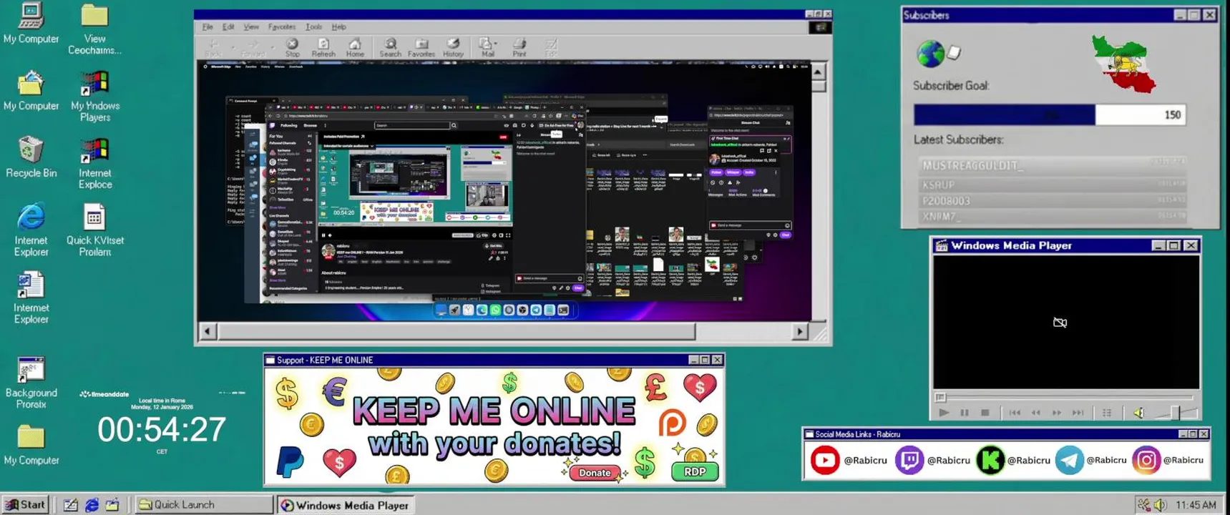The height and width of the screenshot is (515, 1230).
Task: Click the Refresh toolbar icon
Action: coord(323,47)
